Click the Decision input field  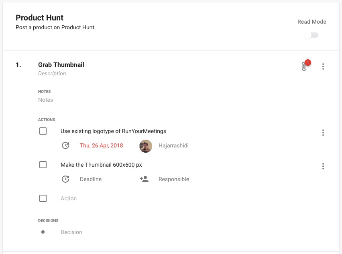pos(175,232)
